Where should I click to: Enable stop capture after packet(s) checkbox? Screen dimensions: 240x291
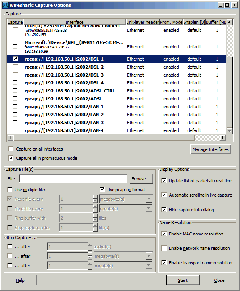click(10, 247)
